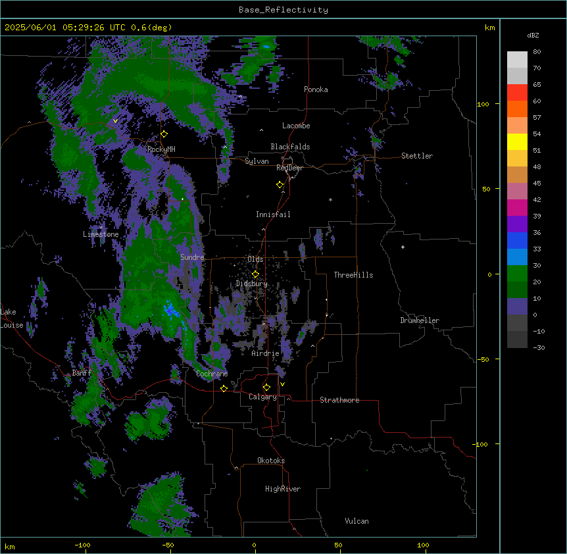Click the light blue 30–33 dBZ swatch
The height and width of the screenshot is (554, 567).
pyautogui.click(x=517, y=257)
